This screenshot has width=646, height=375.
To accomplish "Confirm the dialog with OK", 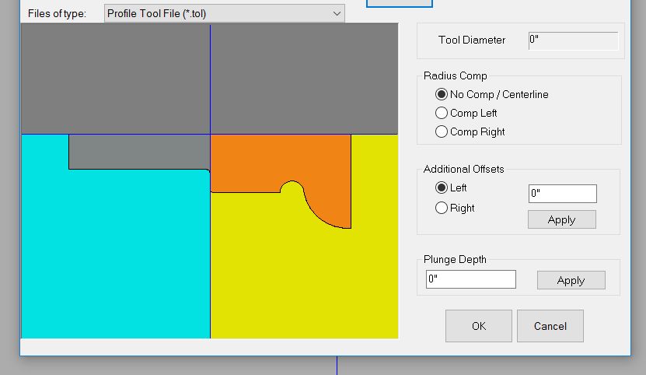I will point(478,326).
